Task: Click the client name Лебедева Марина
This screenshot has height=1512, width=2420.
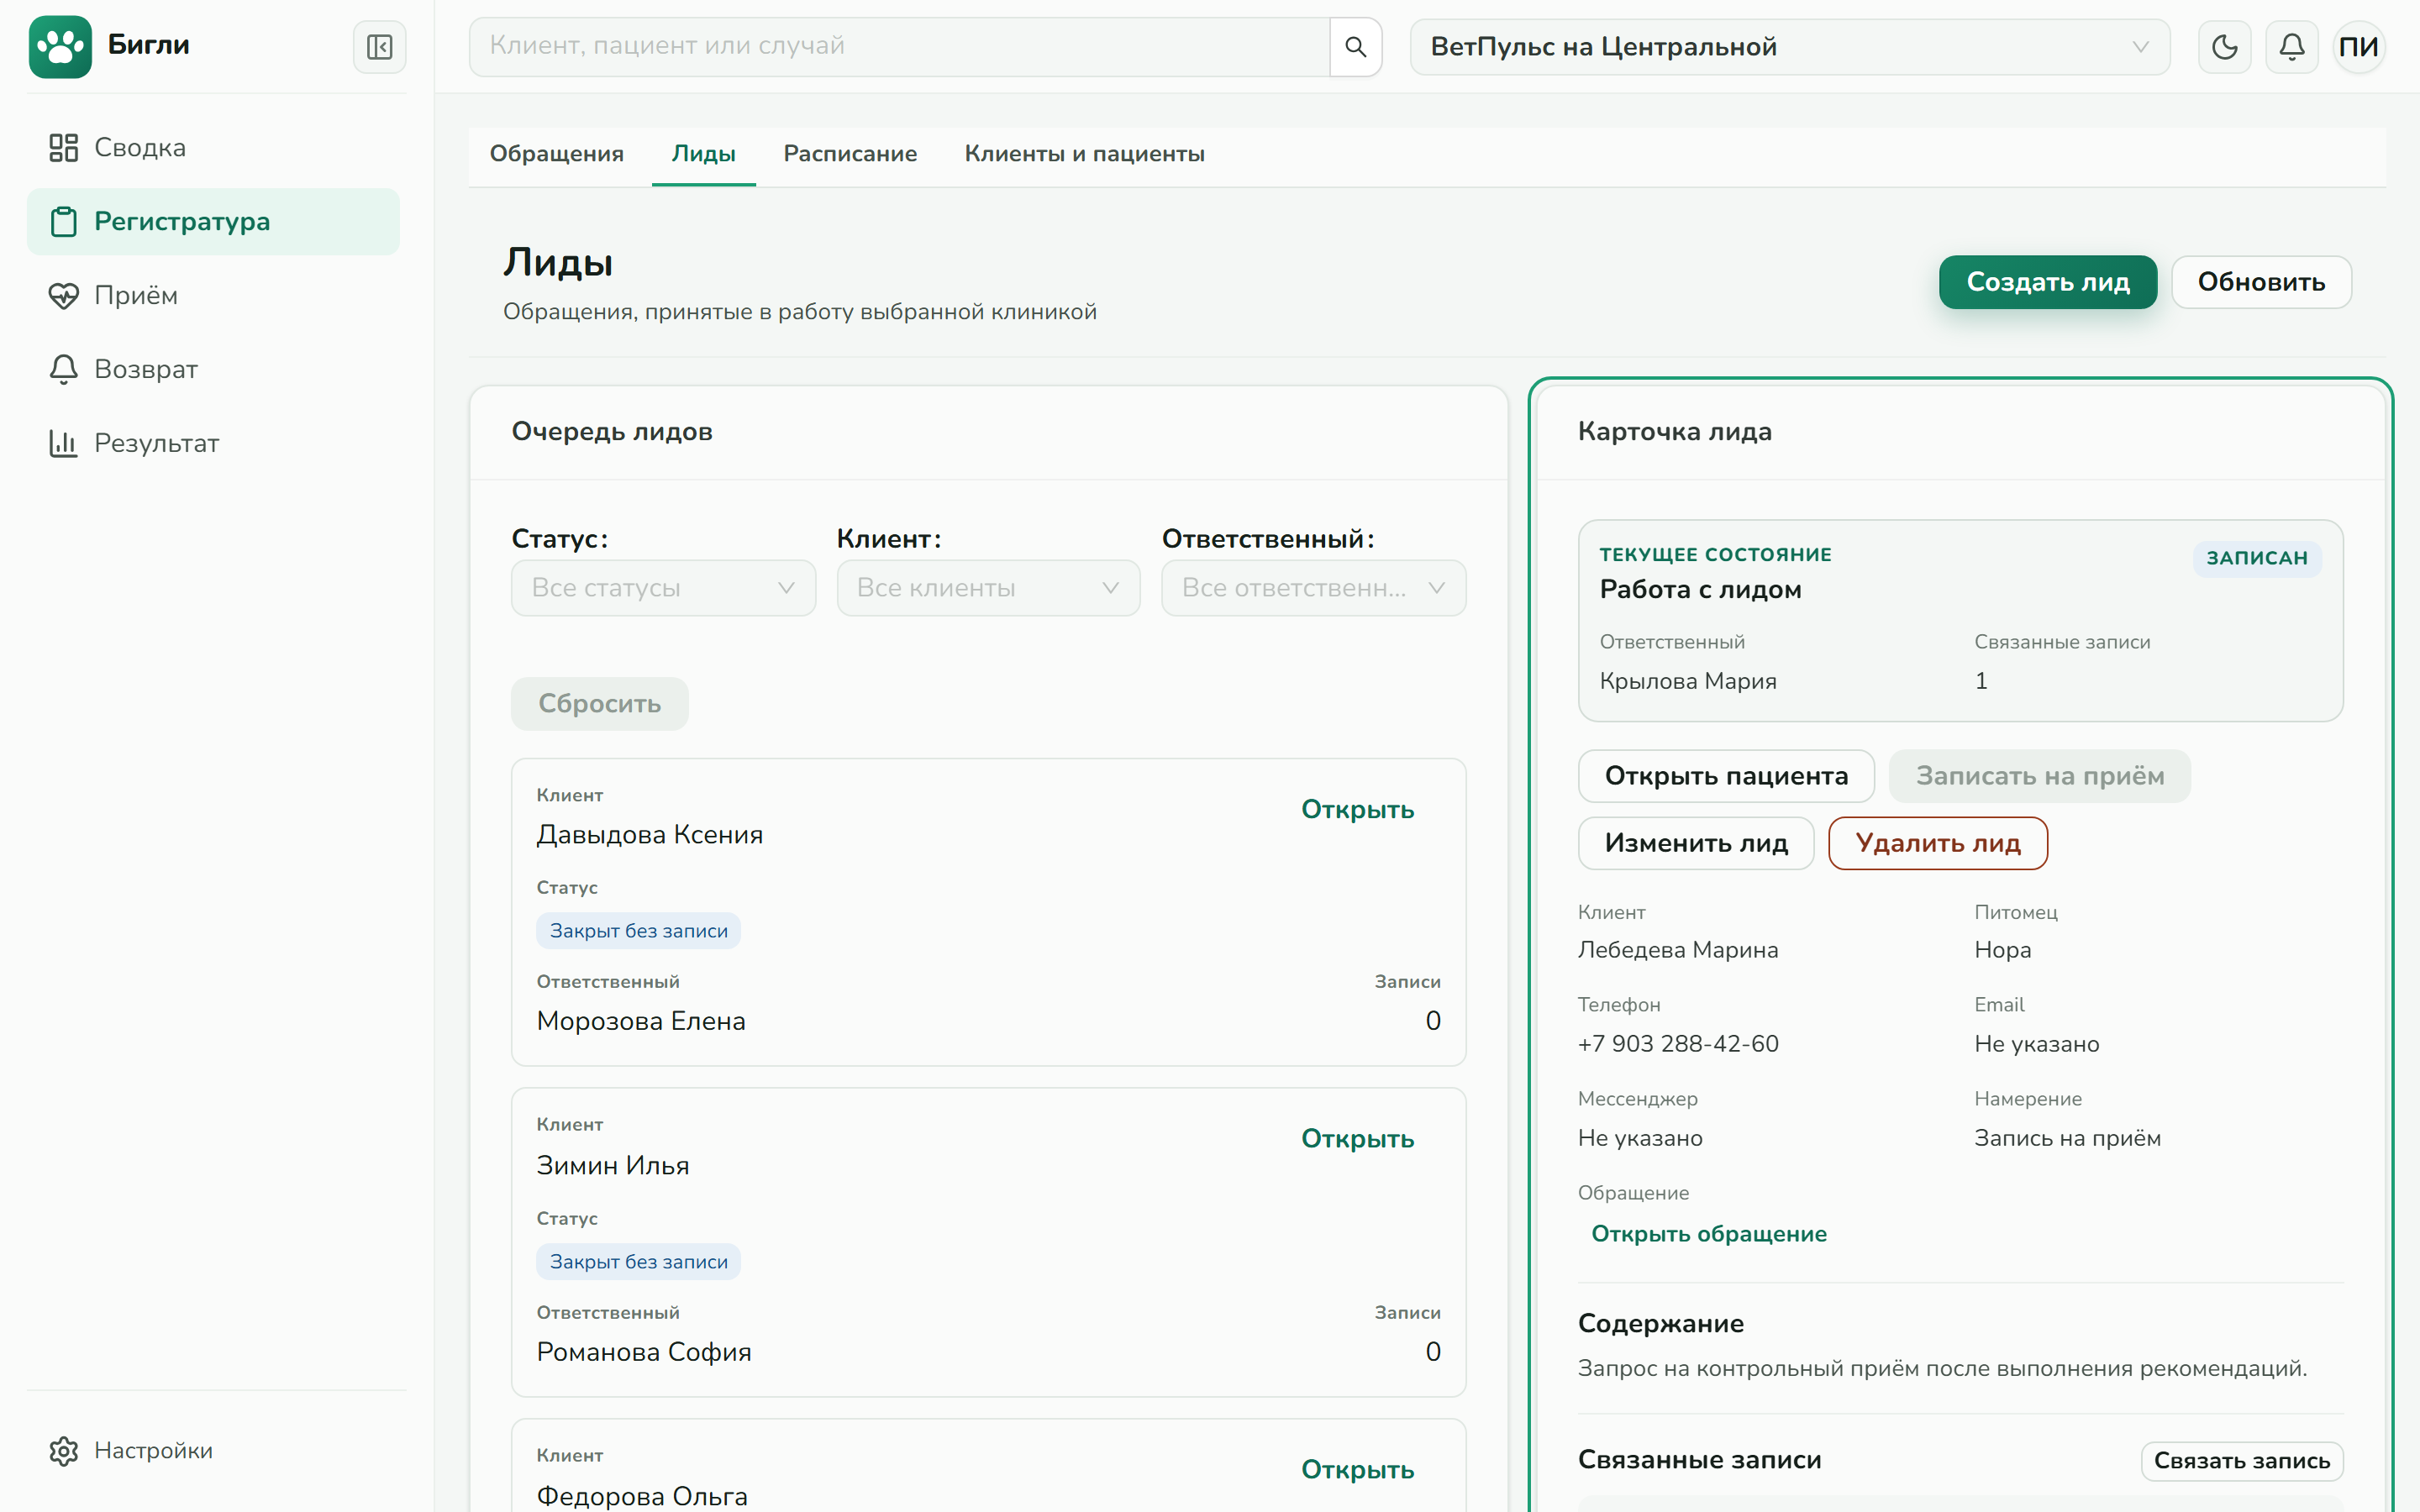Action: click(1678, 950)
